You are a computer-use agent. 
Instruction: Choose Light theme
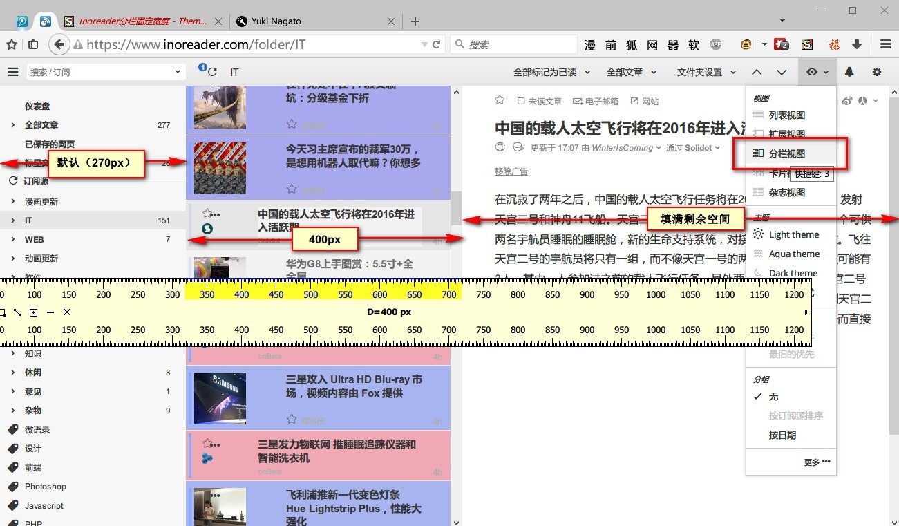point(793,234)
